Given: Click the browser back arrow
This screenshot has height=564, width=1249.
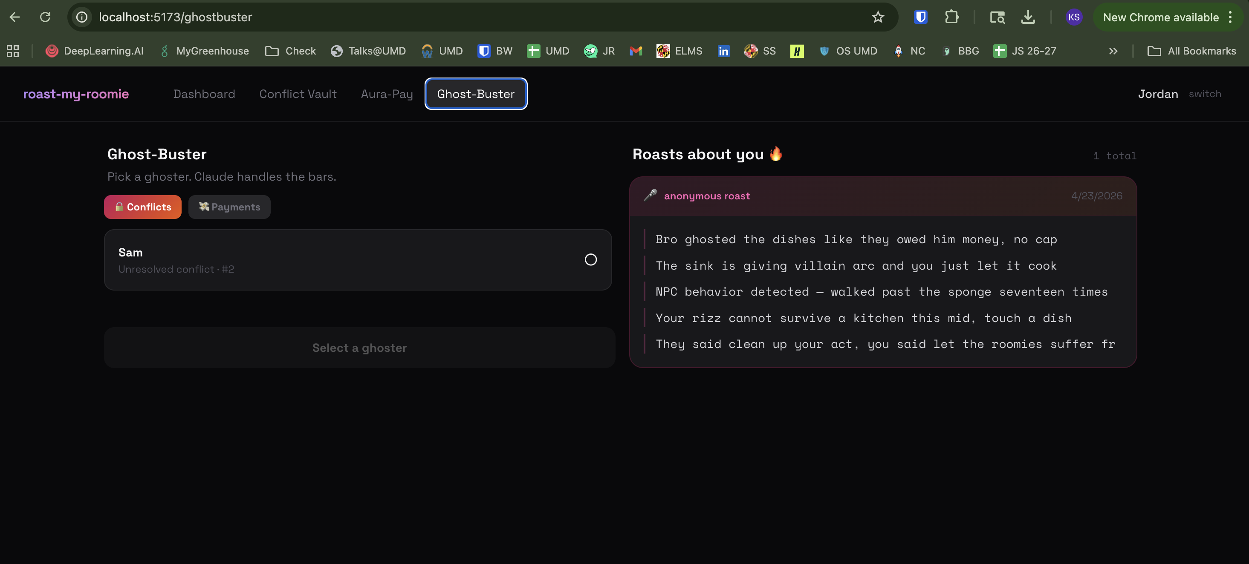Looking at the screenshot, I should point(14,17).
